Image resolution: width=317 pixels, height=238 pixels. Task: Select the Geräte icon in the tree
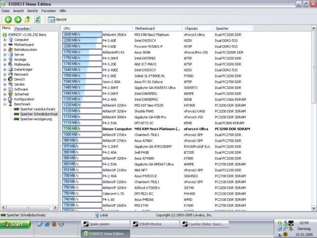click(11, 84)
